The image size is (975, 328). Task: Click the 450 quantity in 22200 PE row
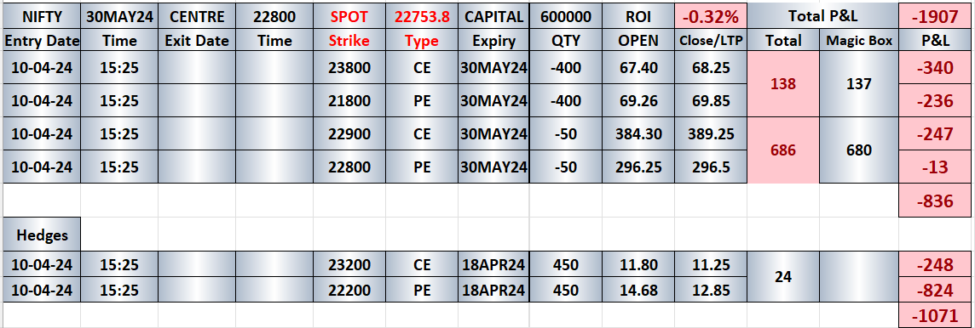(x=565, y=290)
